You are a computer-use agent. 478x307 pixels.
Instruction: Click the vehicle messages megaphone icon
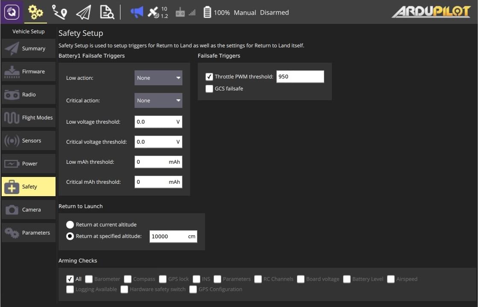tap(137, 12)
